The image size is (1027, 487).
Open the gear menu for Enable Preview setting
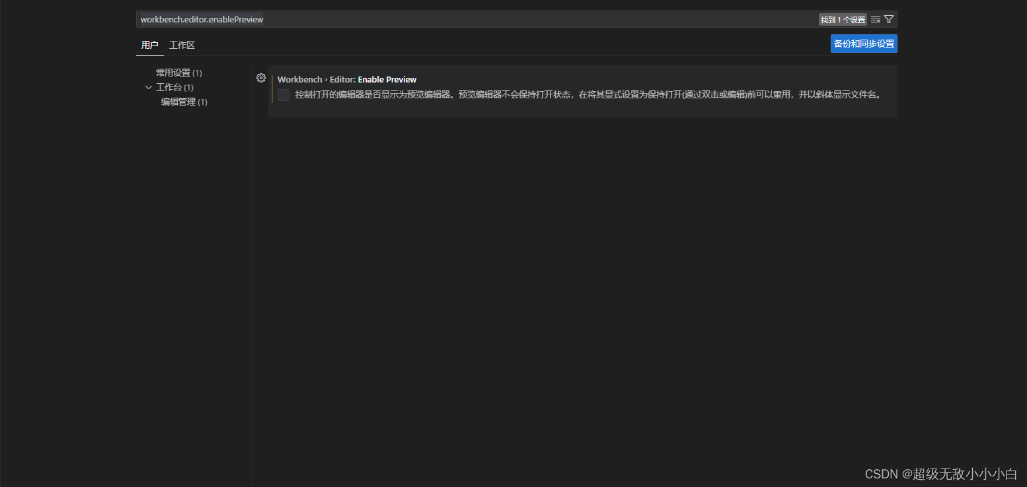click(261, 79)
